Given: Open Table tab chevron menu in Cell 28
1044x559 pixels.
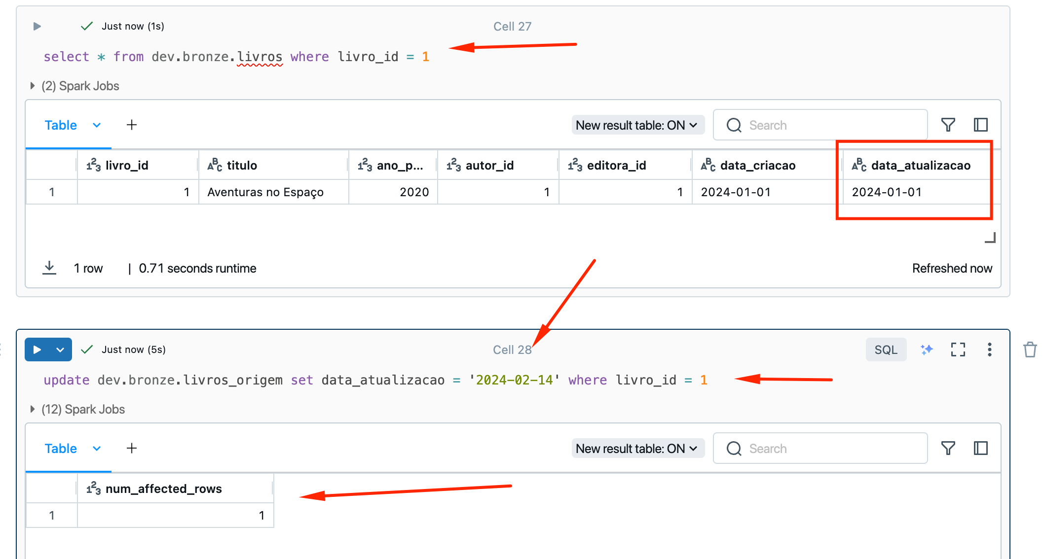Looking at the screenshot, I should coord(97,449).
